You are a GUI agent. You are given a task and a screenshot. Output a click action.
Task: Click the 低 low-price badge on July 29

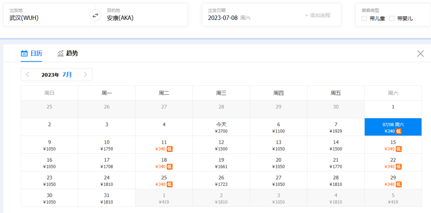click(399, 184)
